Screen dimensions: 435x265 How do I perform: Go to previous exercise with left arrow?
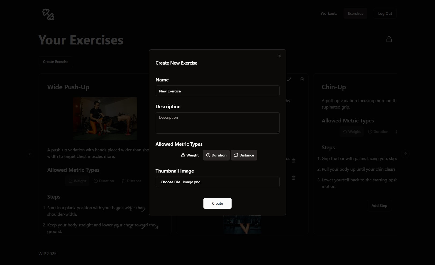pos(30,154)
